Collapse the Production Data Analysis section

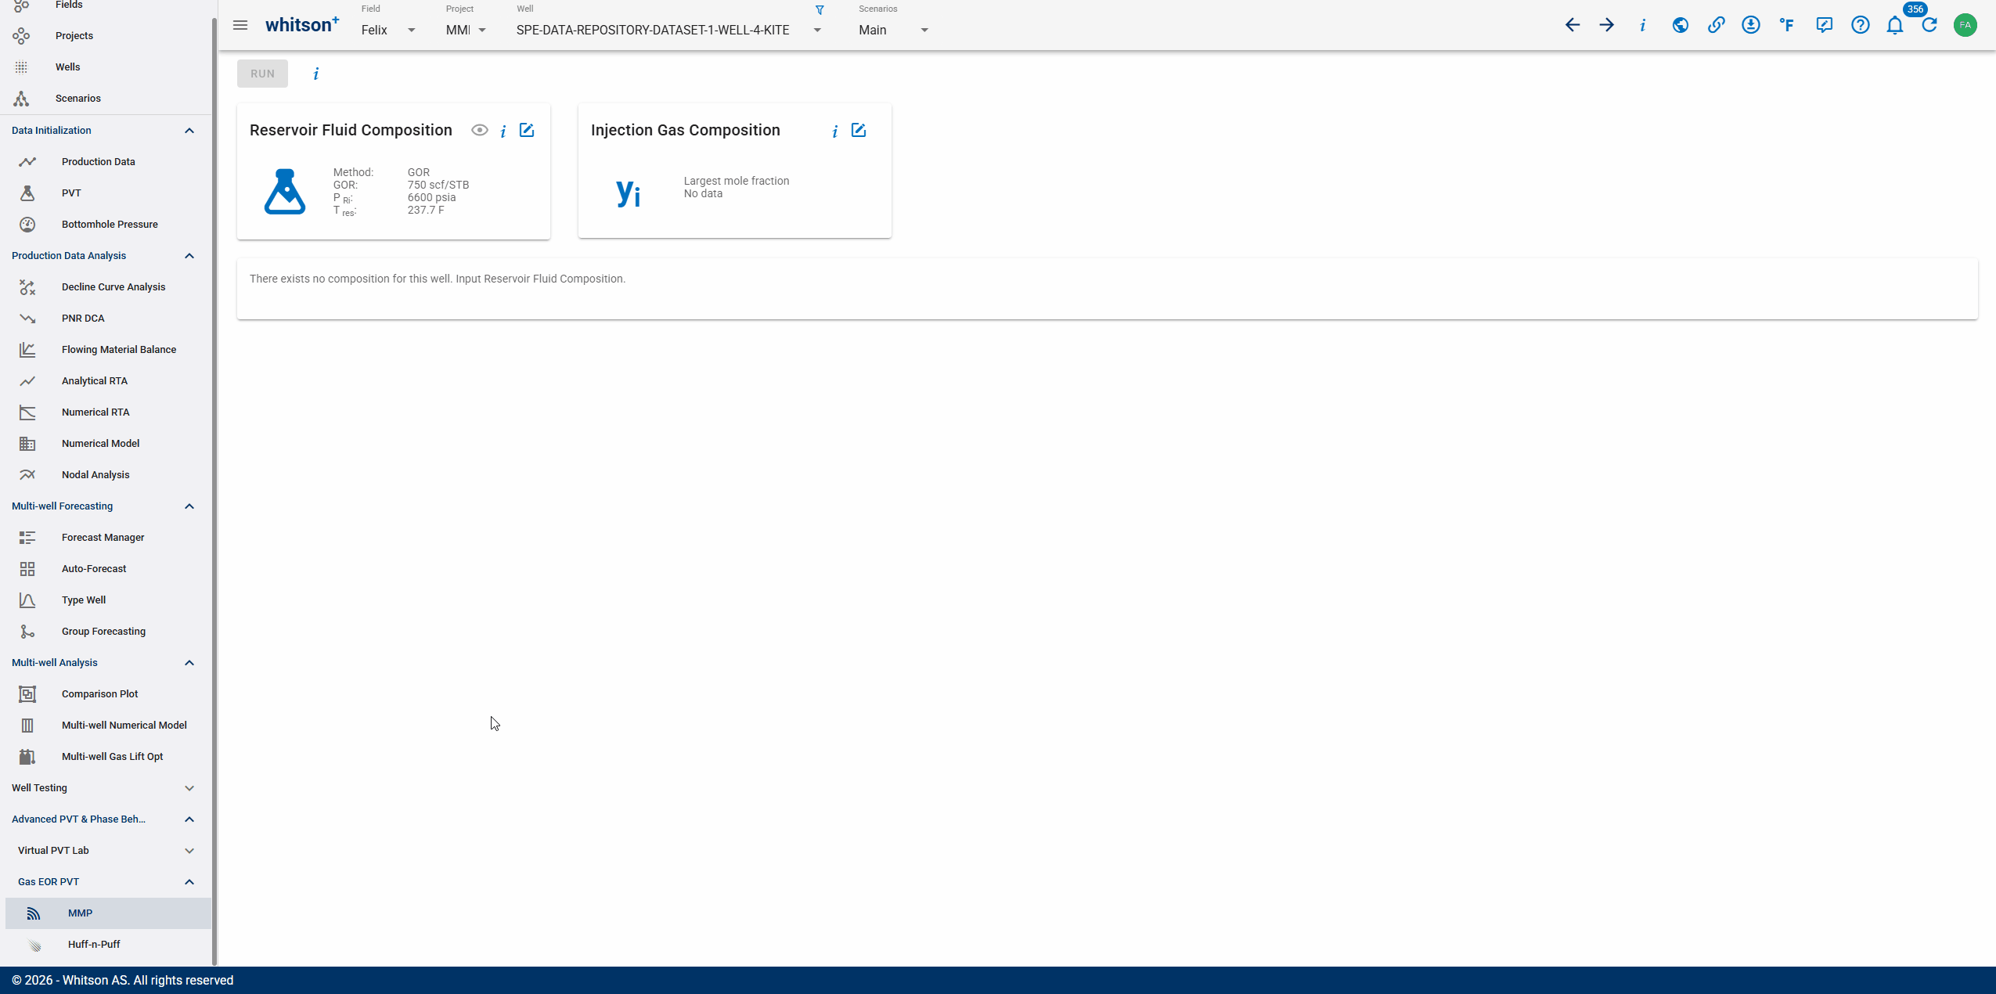pyautogui.click(x=189, y=256)
